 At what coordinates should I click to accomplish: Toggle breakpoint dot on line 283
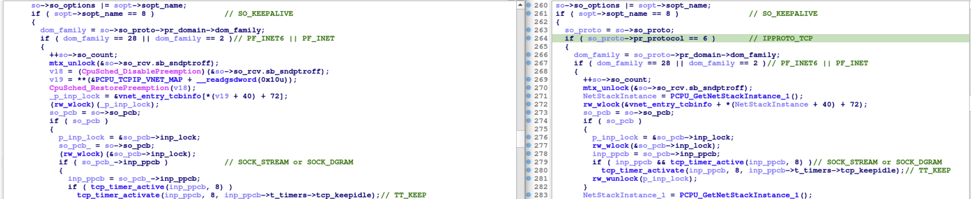[528, 195]
